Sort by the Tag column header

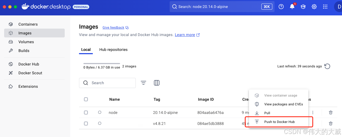(157, 99)
